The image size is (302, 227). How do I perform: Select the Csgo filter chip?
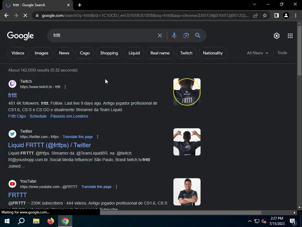85,53
